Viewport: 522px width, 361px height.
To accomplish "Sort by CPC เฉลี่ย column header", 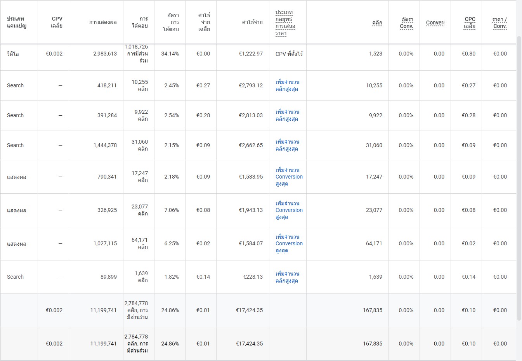I will pyautogui.click(x=469, y=23).
